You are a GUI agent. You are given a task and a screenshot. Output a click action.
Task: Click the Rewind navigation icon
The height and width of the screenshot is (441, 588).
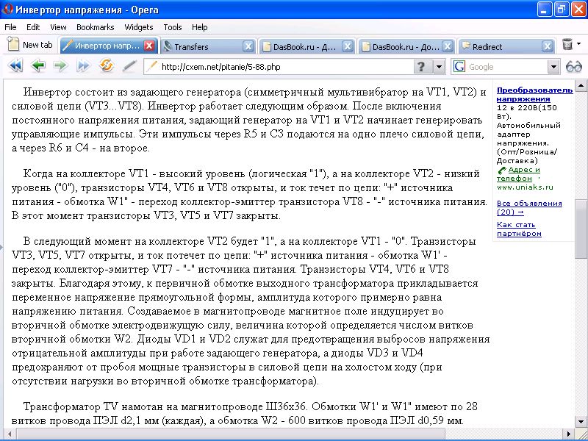tap(15, 66)
